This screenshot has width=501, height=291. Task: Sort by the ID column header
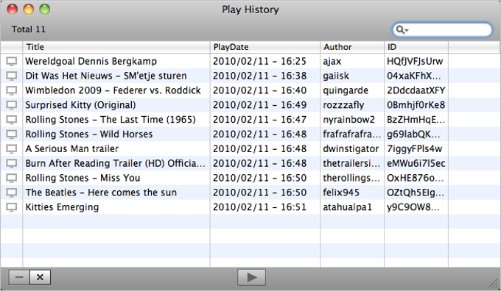416,47
